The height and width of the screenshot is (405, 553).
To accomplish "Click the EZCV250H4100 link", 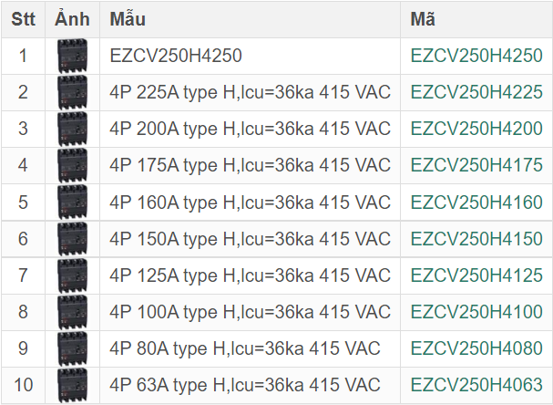I will coord(476,313).
